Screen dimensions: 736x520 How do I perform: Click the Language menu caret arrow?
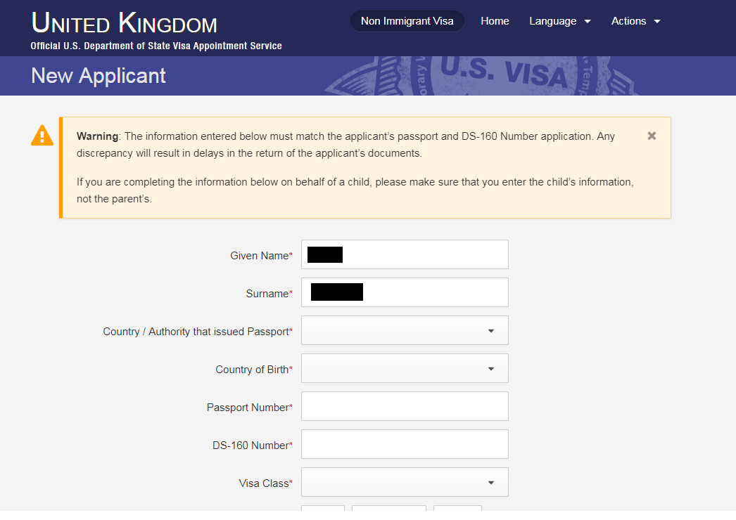click(588, 22)
